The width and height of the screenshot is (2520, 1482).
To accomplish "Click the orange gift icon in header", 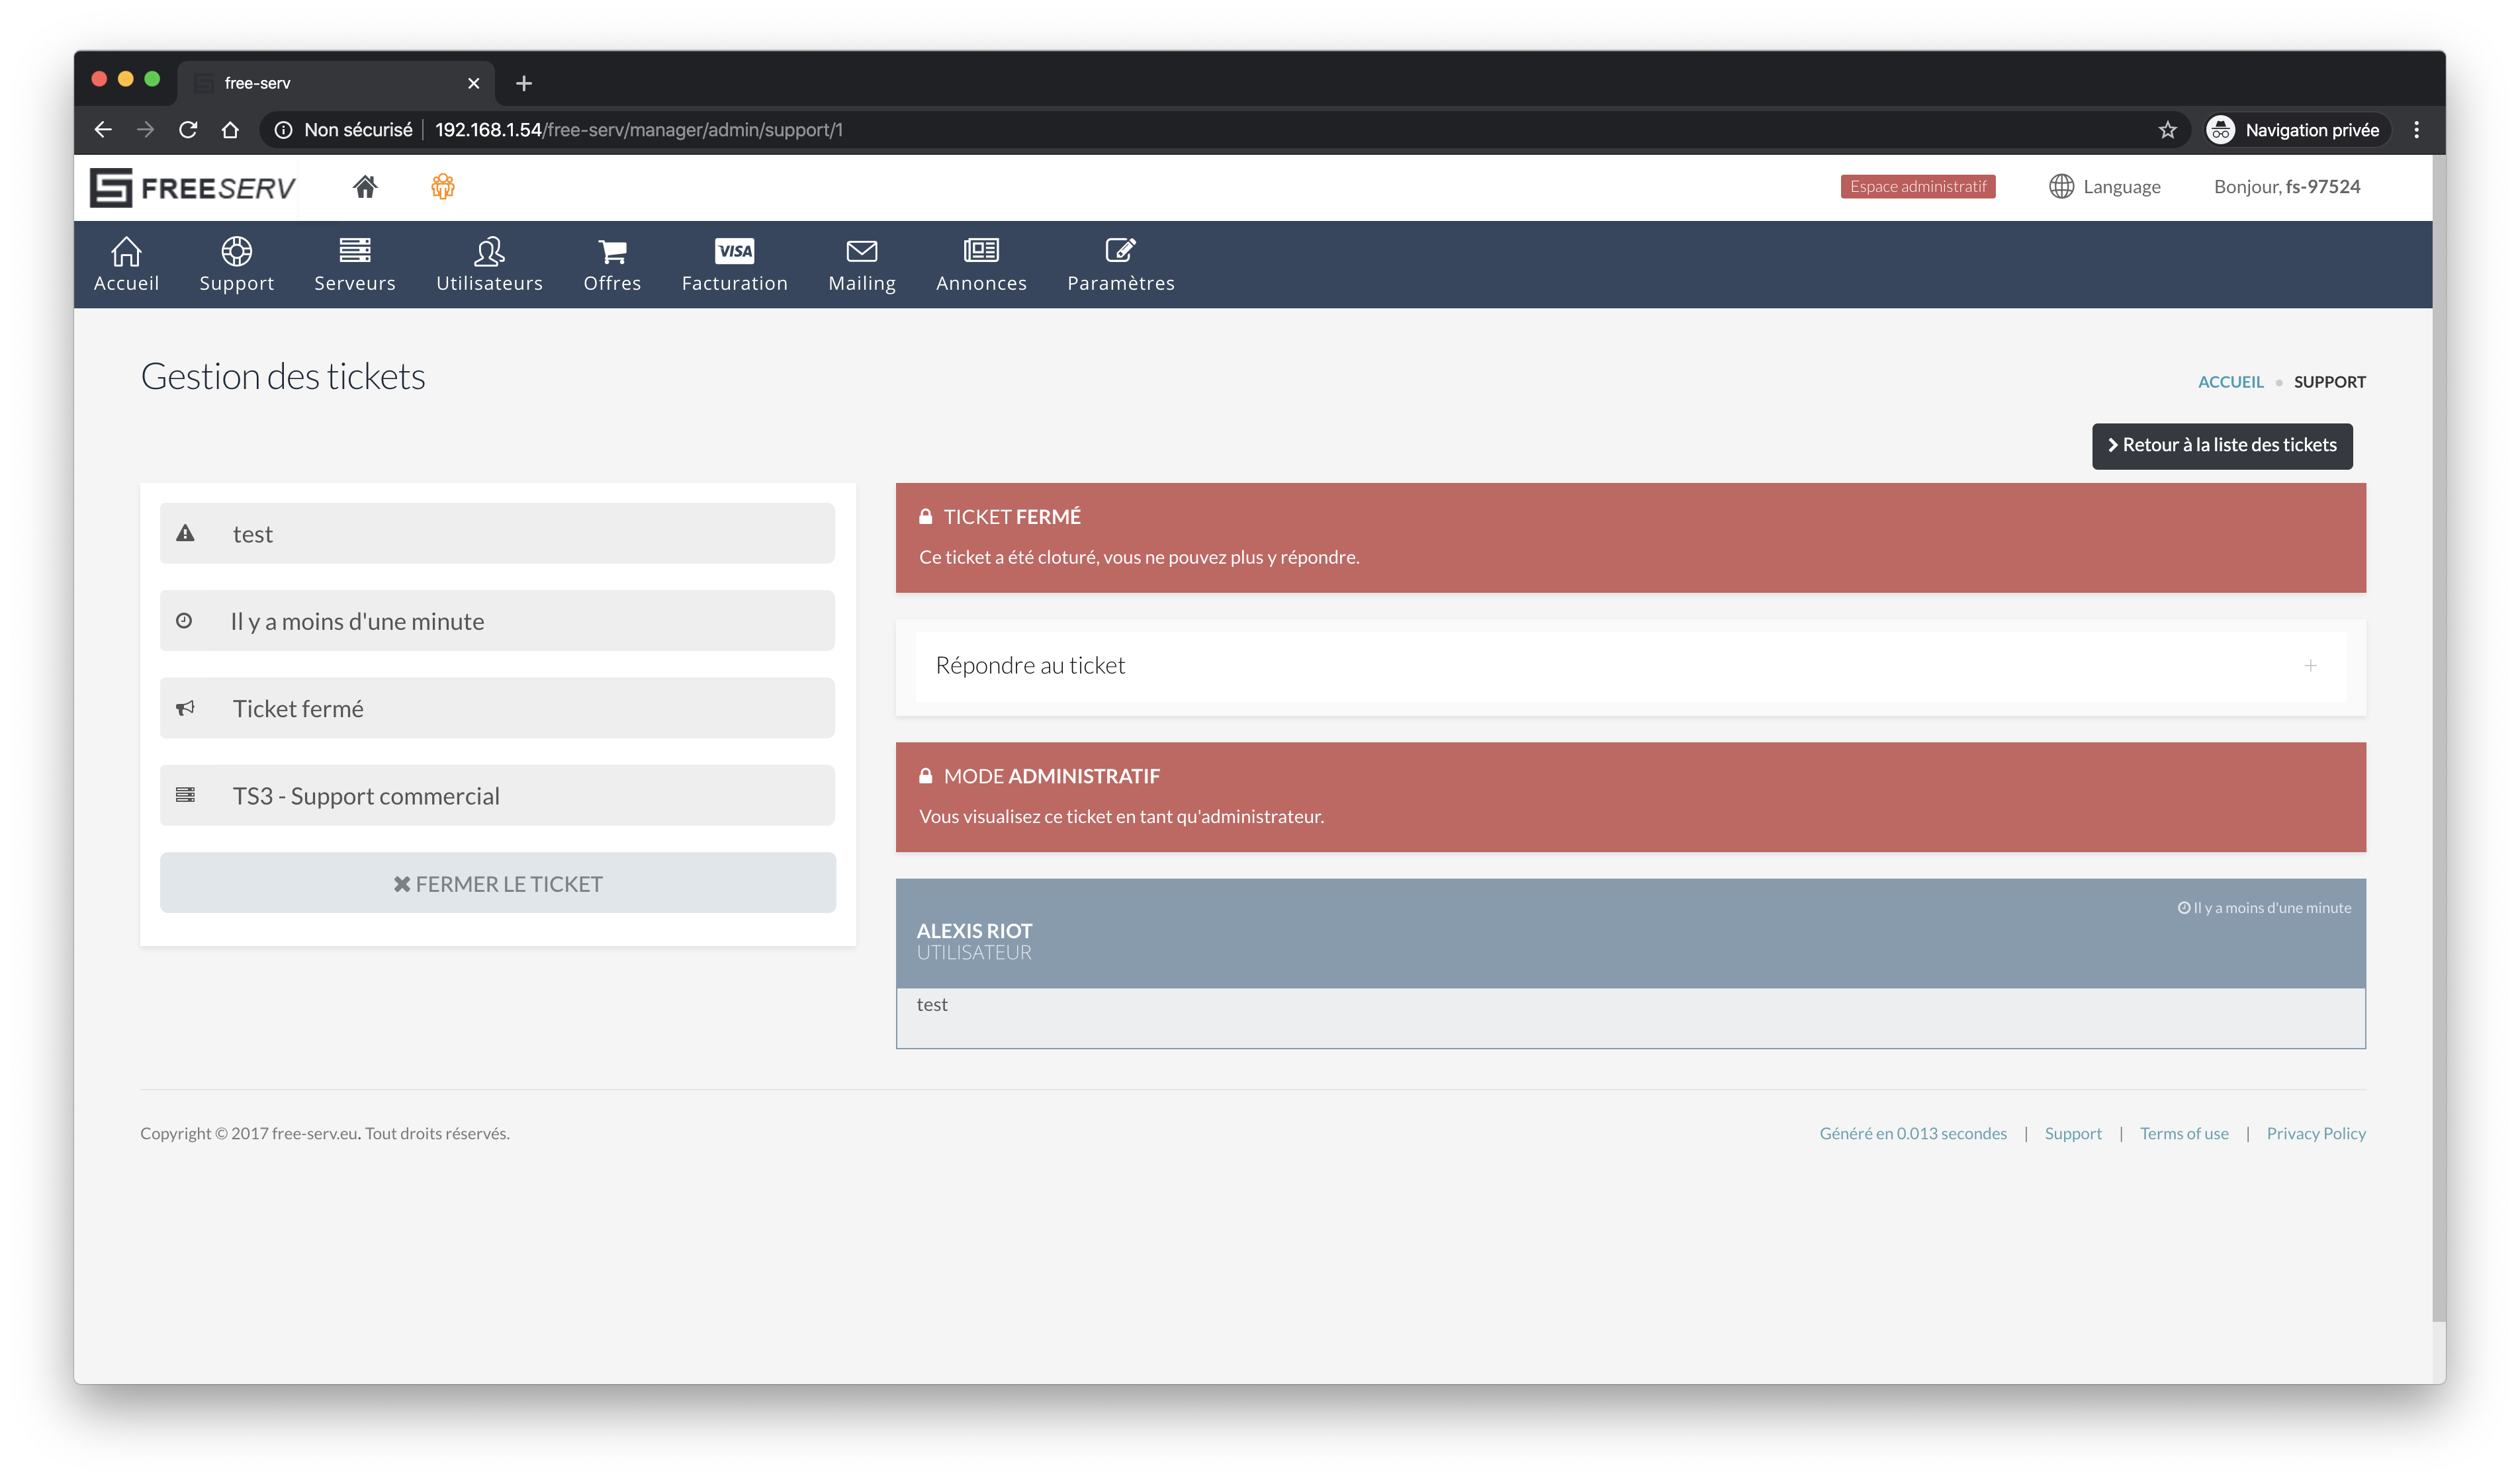I will tap(442, 187).
